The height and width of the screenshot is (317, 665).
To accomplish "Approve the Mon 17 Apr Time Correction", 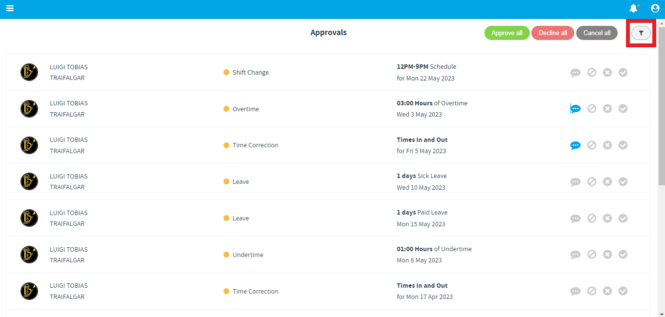I will point(623,291).
